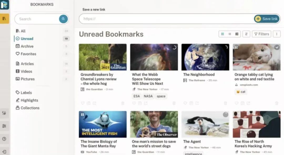Open What the Webb Space Telescope article
This screenshot has height=155, width=284.
click(x=148, y=79)
